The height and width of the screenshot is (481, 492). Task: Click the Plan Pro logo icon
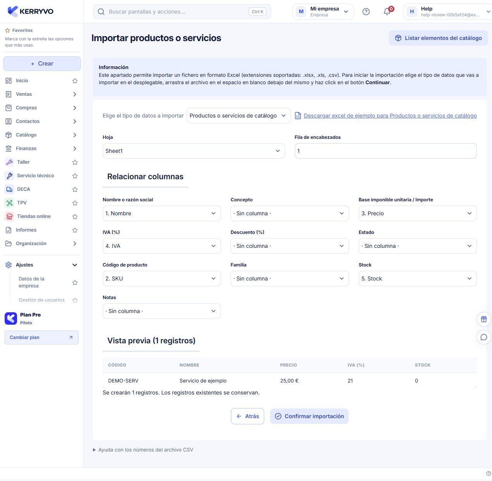(11, 318)
